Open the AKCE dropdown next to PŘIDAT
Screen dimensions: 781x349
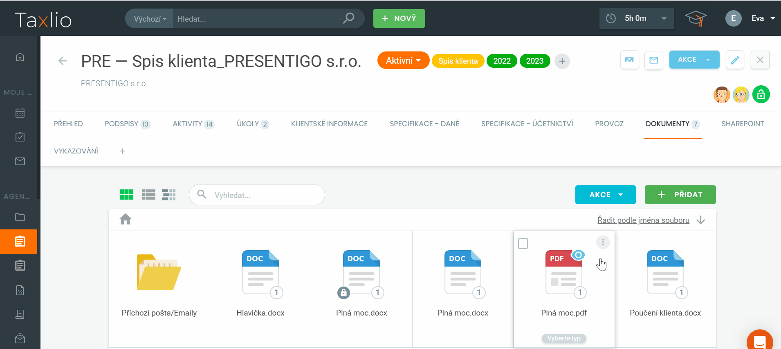(x=606, y=195)
